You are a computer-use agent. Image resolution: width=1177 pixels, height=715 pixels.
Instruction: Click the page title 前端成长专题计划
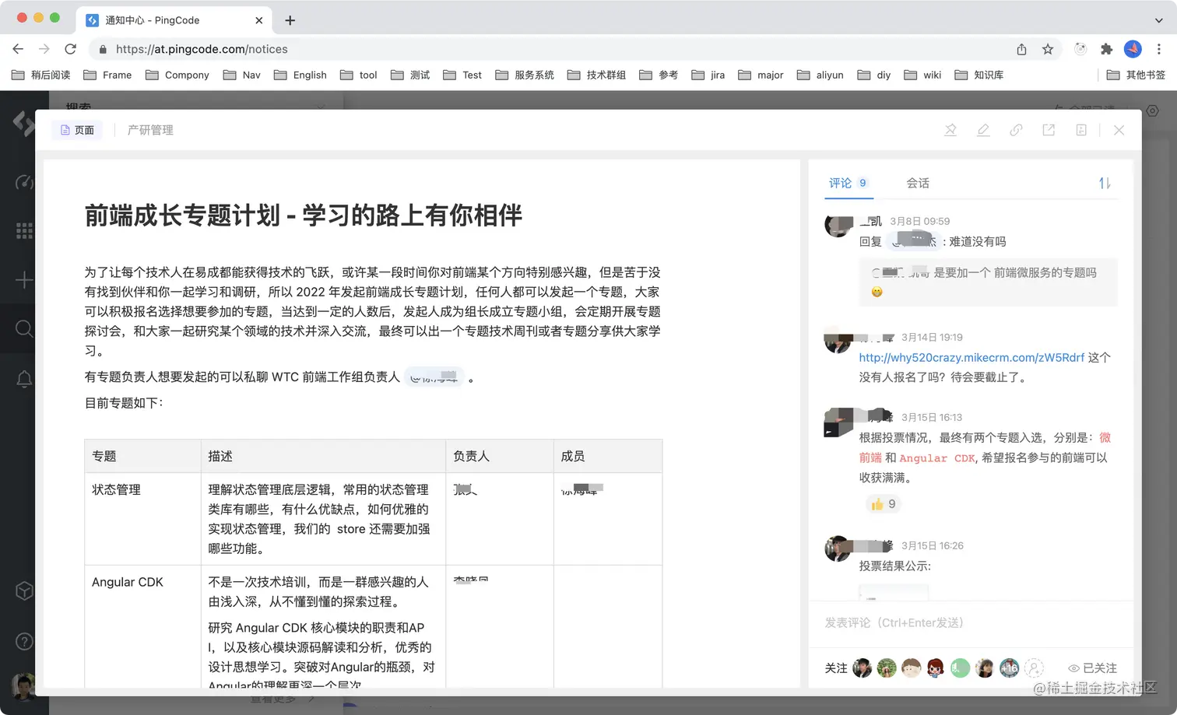(304, 216)
